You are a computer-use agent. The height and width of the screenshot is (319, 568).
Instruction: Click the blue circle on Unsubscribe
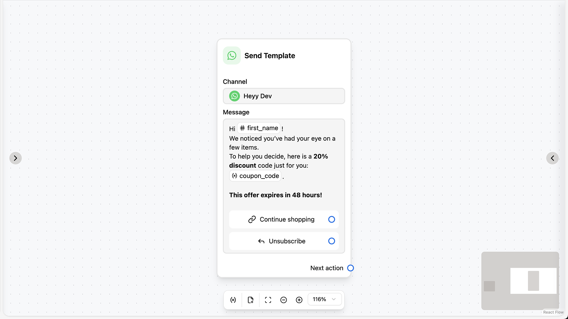[331, 241]
